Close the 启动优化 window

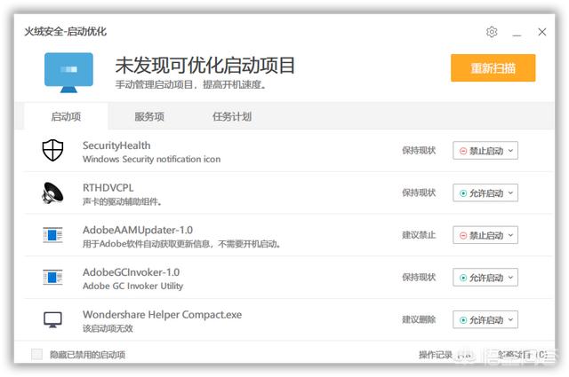click(542, 32)
